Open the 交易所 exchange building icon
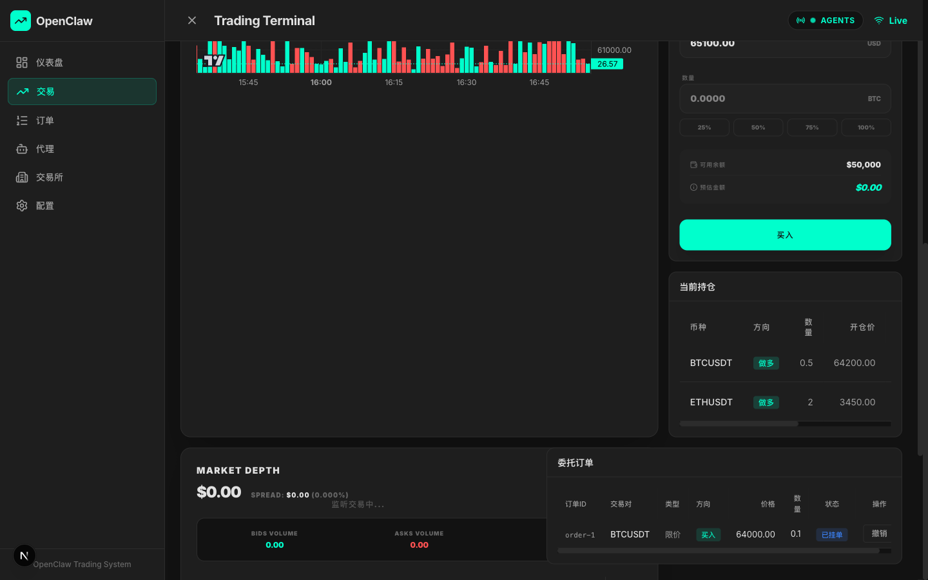The image size is (928, 580). 22,177
